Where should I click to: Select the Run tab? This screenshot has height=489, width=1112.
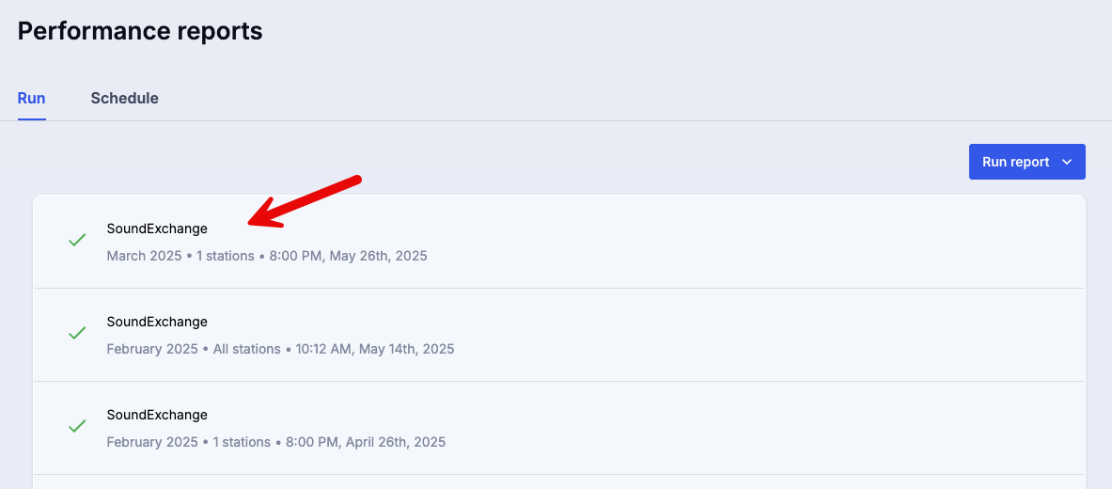click(32, 98)
